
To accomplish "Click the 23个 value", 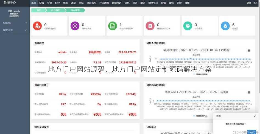I will (x=64, y=104).
